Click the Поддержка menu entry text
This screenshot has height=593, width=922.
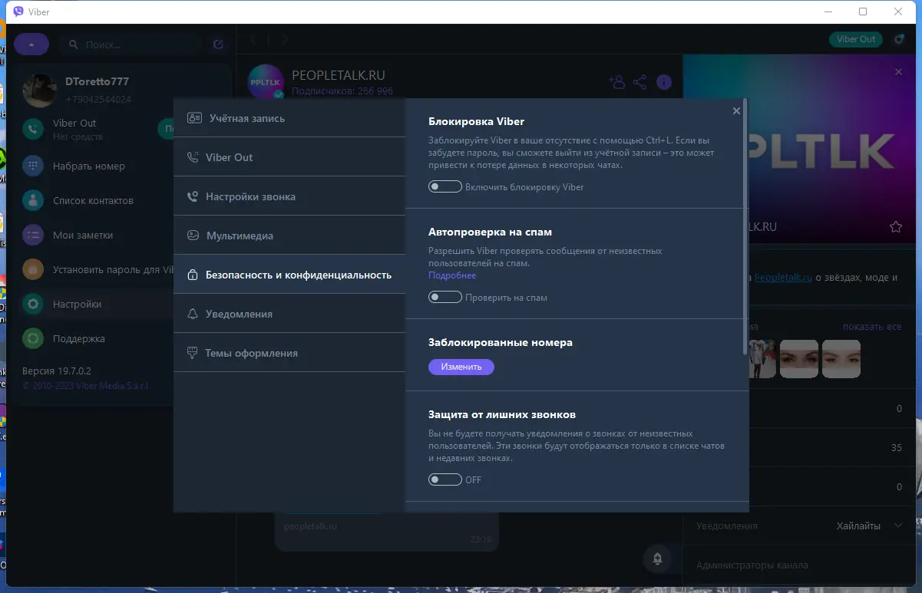click(79, 338)
